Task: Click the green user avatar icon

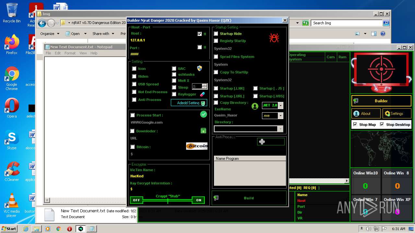Action: (255, 106)
